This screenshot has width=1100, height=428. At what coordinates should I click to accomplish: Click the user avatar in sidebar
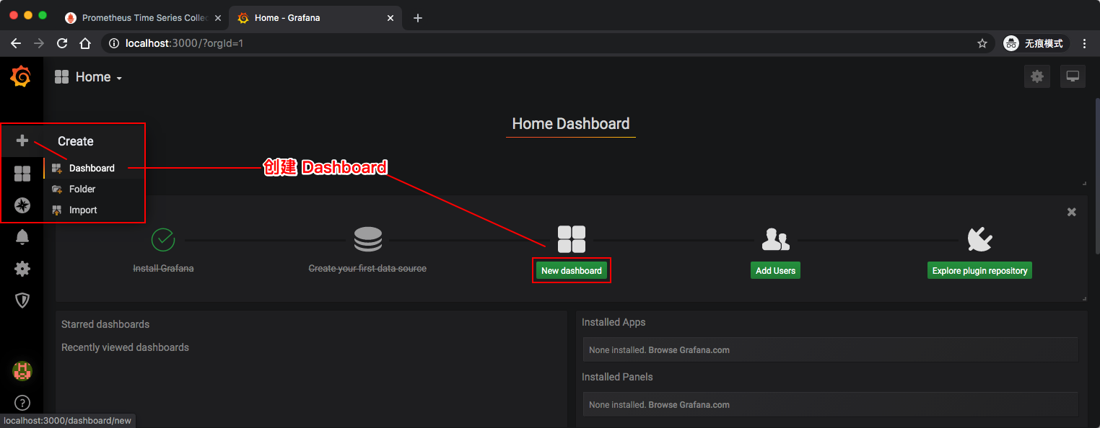click(x=22, y=371)
